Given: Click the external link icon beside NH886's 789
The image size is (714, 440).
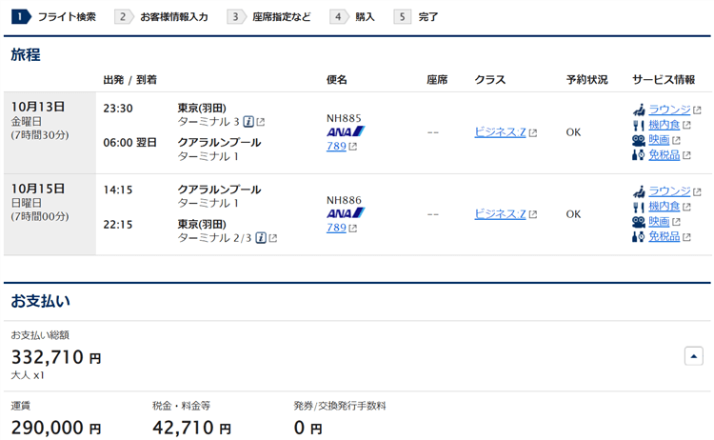Looking at the screenshot, I should 353,229.
